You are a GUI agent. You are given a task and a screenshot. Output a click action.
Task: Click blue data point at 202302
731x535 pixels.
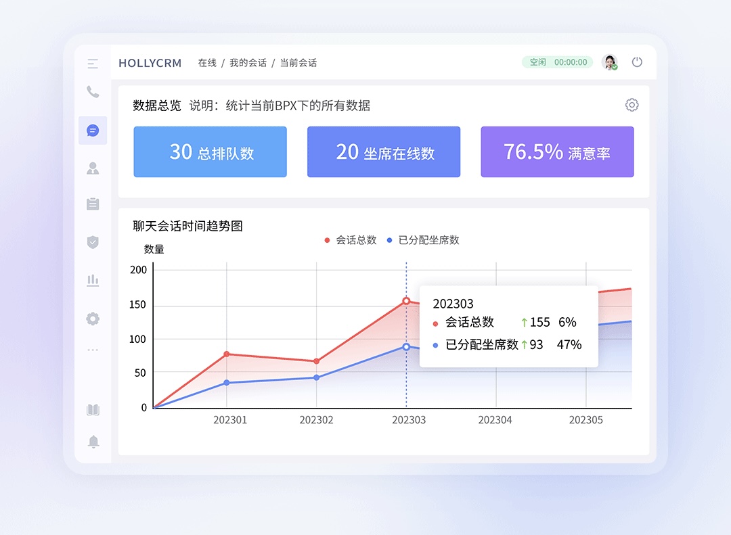317,377
